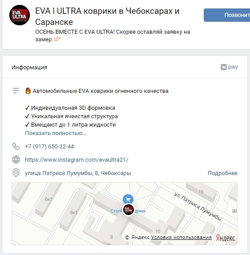Click the phone handset icon
The image size is (250, 255).
pyautogui.click(x=16, y=146)
